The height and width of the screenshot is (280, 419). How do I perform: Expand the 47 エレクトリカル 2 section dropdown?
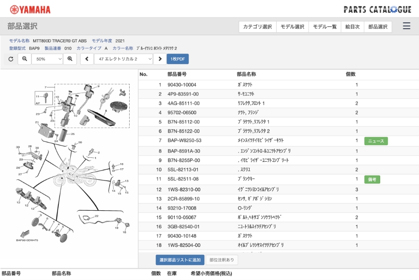[123, 59]
